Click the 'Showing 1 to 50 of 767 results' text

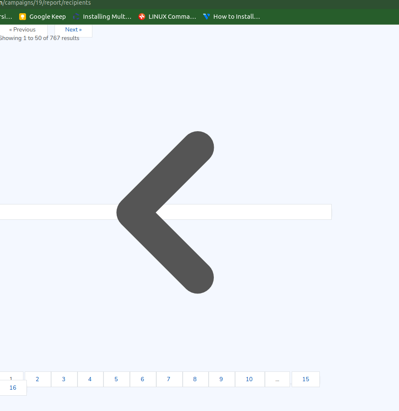(40, 38)
